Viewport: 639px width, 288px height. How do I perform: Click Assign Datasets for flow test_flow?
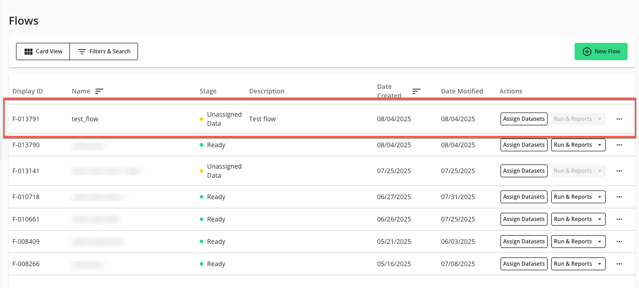pyautogui.click(x=524, y=119)
